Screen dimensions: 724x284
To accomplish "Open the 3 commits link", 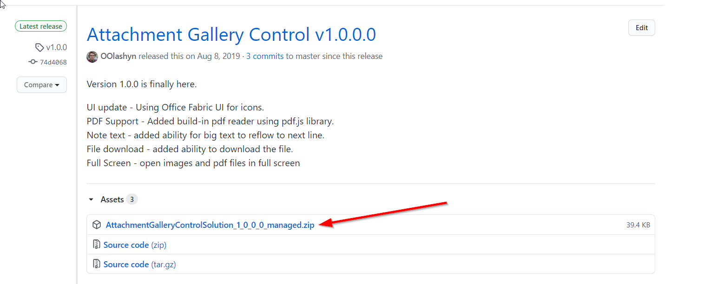I will (264, 56).
